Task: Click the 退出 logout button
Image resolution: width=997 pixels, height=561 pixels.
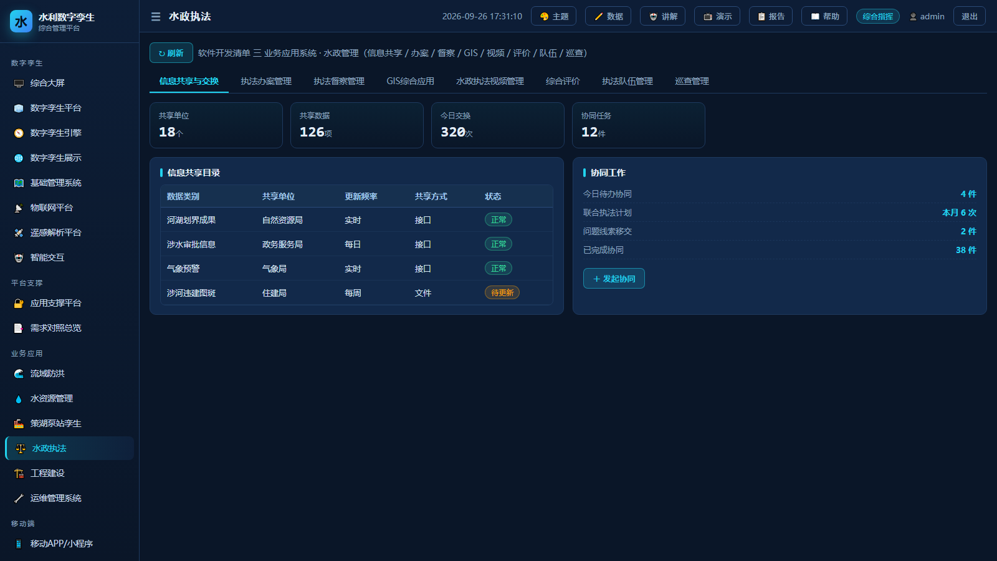Action: pos(970,16)
